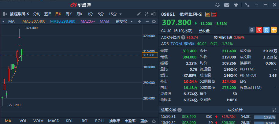Add stock to watchlist plus button
Viewport: 279px width, 124px height.
pyautogui.click(x=274, y=30)
